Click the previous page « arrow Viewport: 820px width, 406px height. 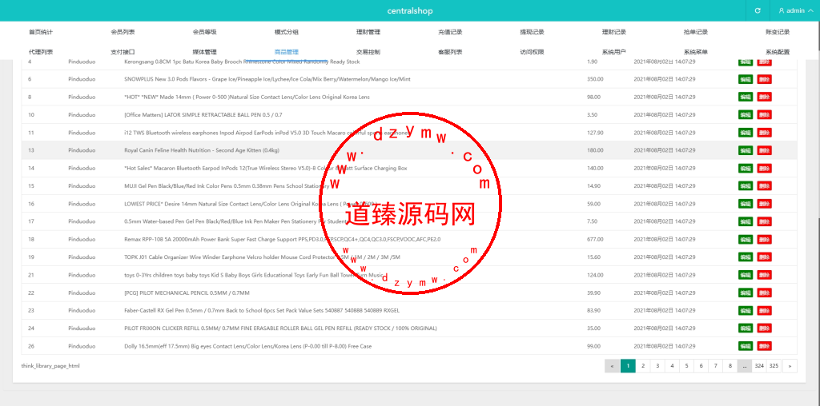pyautogui.click(x=612, y=366)
